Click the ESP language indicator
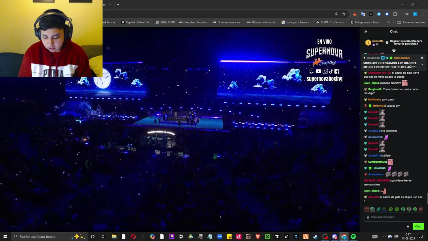 click(396, 237)
